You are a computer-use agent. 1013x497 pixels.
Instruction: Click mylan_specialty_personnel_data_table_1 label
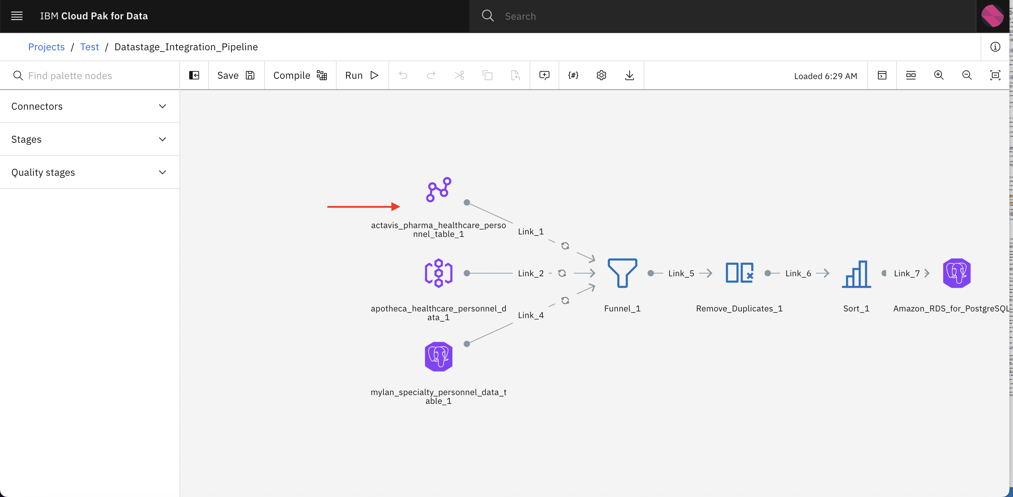(439, 396)
